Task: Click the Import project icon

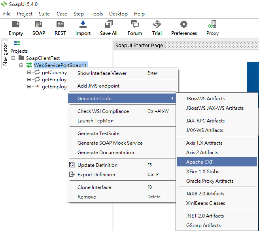Action: [x=83, y=24]
